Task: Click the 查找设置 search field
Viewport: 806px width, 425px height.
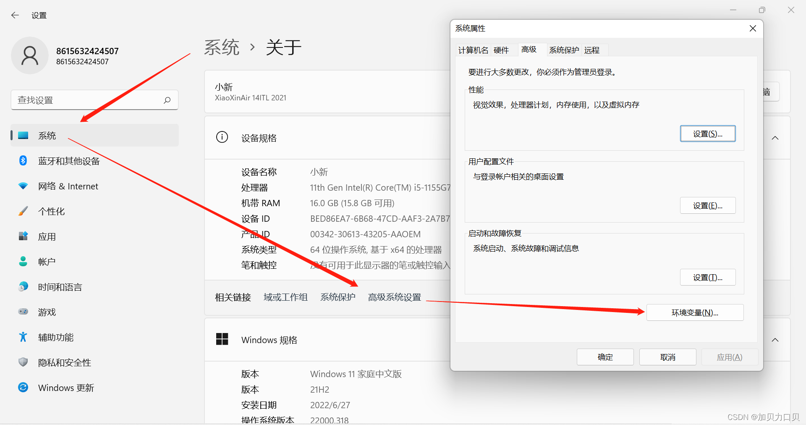Action: pos(94,100)
